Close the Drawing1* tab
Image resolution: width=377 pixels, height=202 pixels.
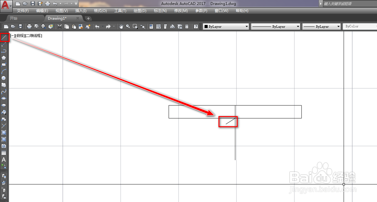78,18
